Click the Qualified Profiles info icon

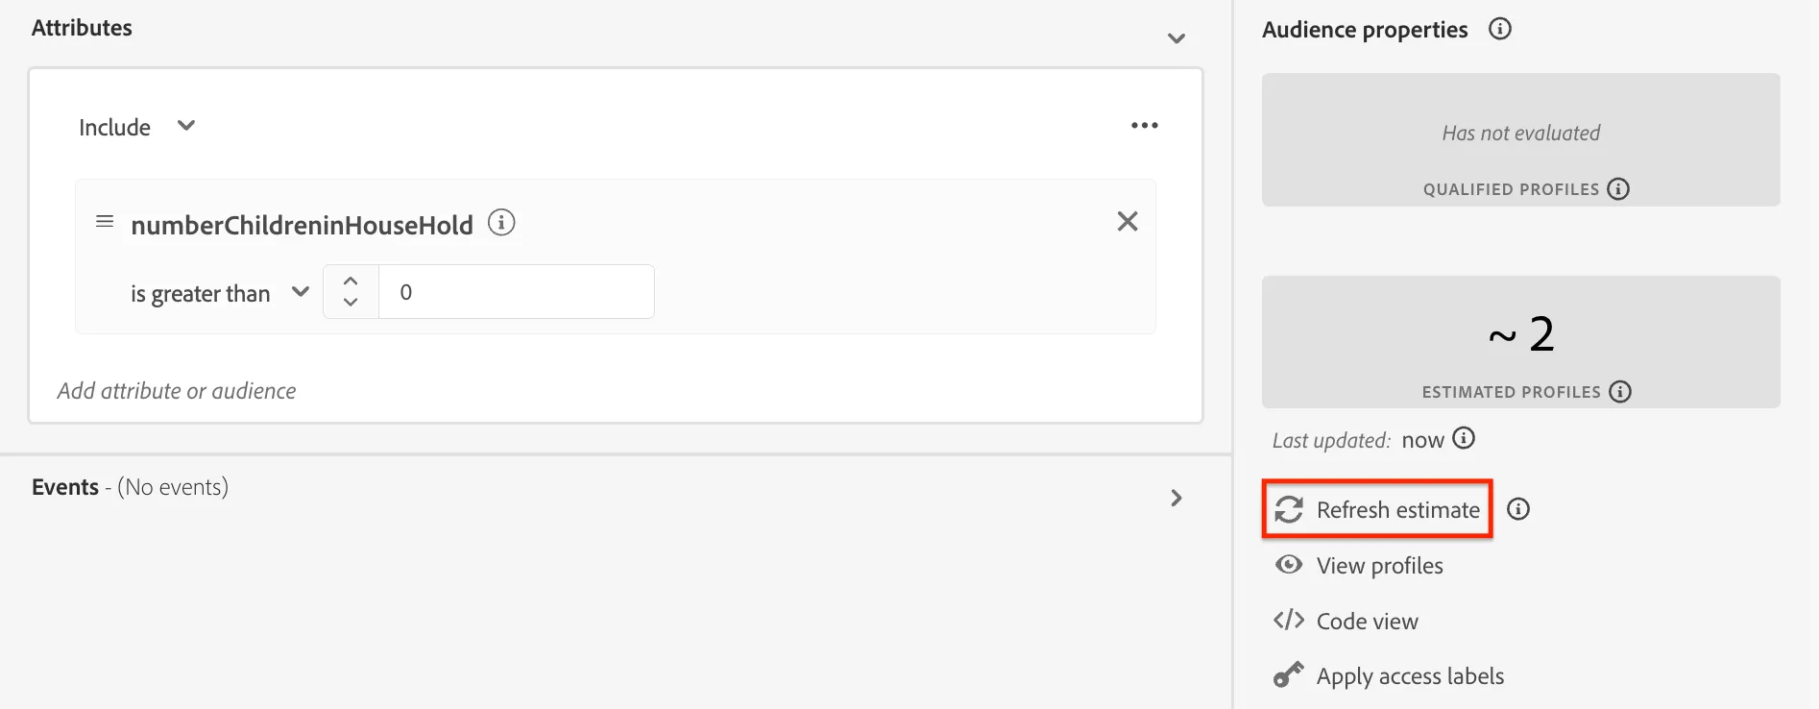pos(1618,189)
